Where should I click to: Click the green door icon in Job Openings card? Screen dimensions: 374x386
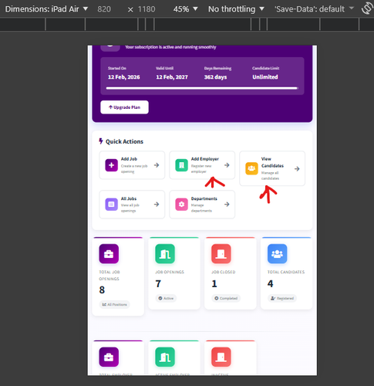click(x=165, y=254)
